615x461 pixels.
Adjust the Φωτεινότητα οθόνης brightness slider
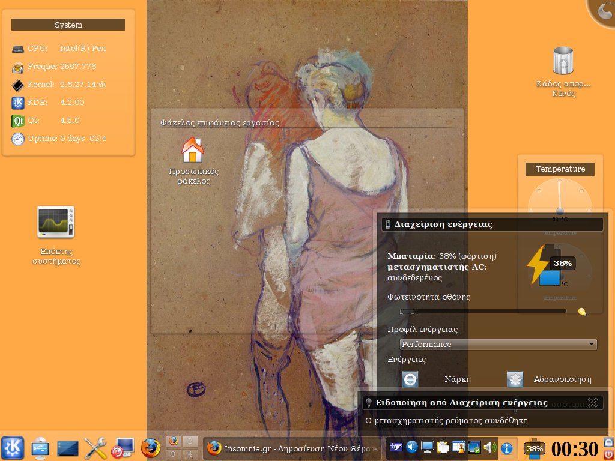[x=483, y=312]
